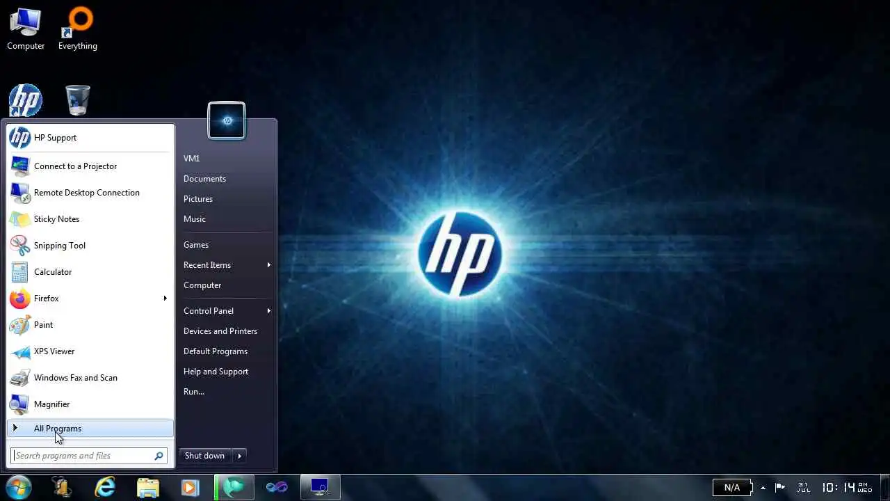Switch to the monitor icon taskbar app
The width and height of the screenshot is (890, 501).
(320, 487)
